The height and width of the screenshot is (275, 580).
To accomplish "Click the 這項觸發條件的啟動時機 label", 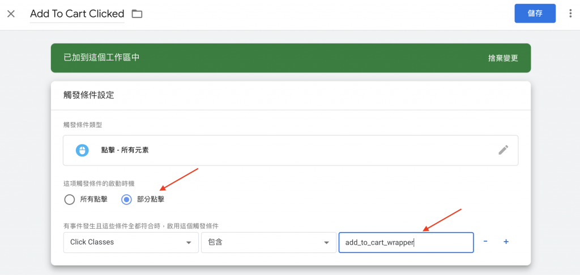I will pos(99,183).
